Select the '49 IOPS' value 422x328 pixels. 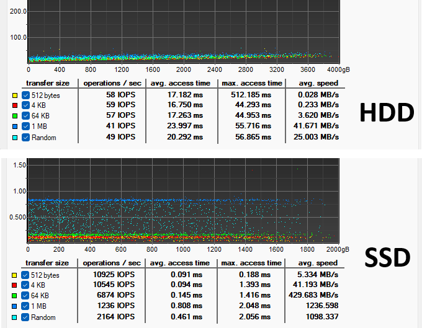pyautogui.click(x=120, y=137)
